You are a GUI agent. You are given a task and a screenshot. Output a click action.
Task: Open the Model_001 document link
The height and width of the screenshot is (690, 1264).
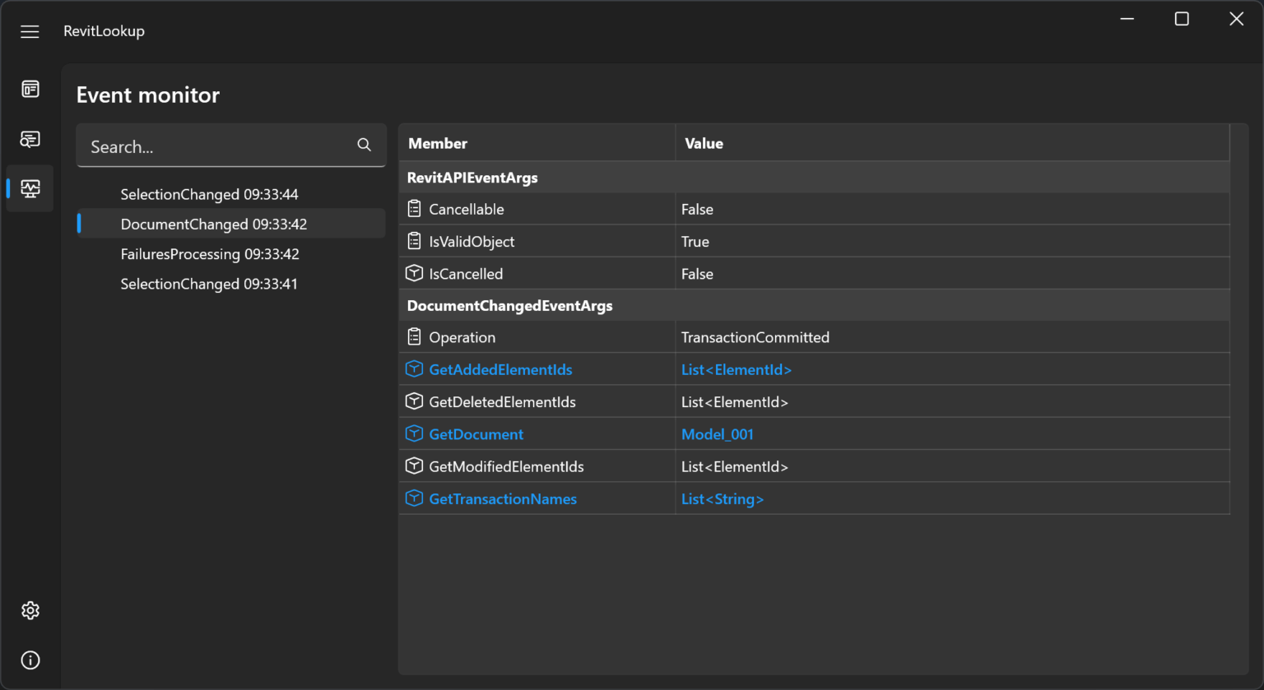(x=717, y=433)
